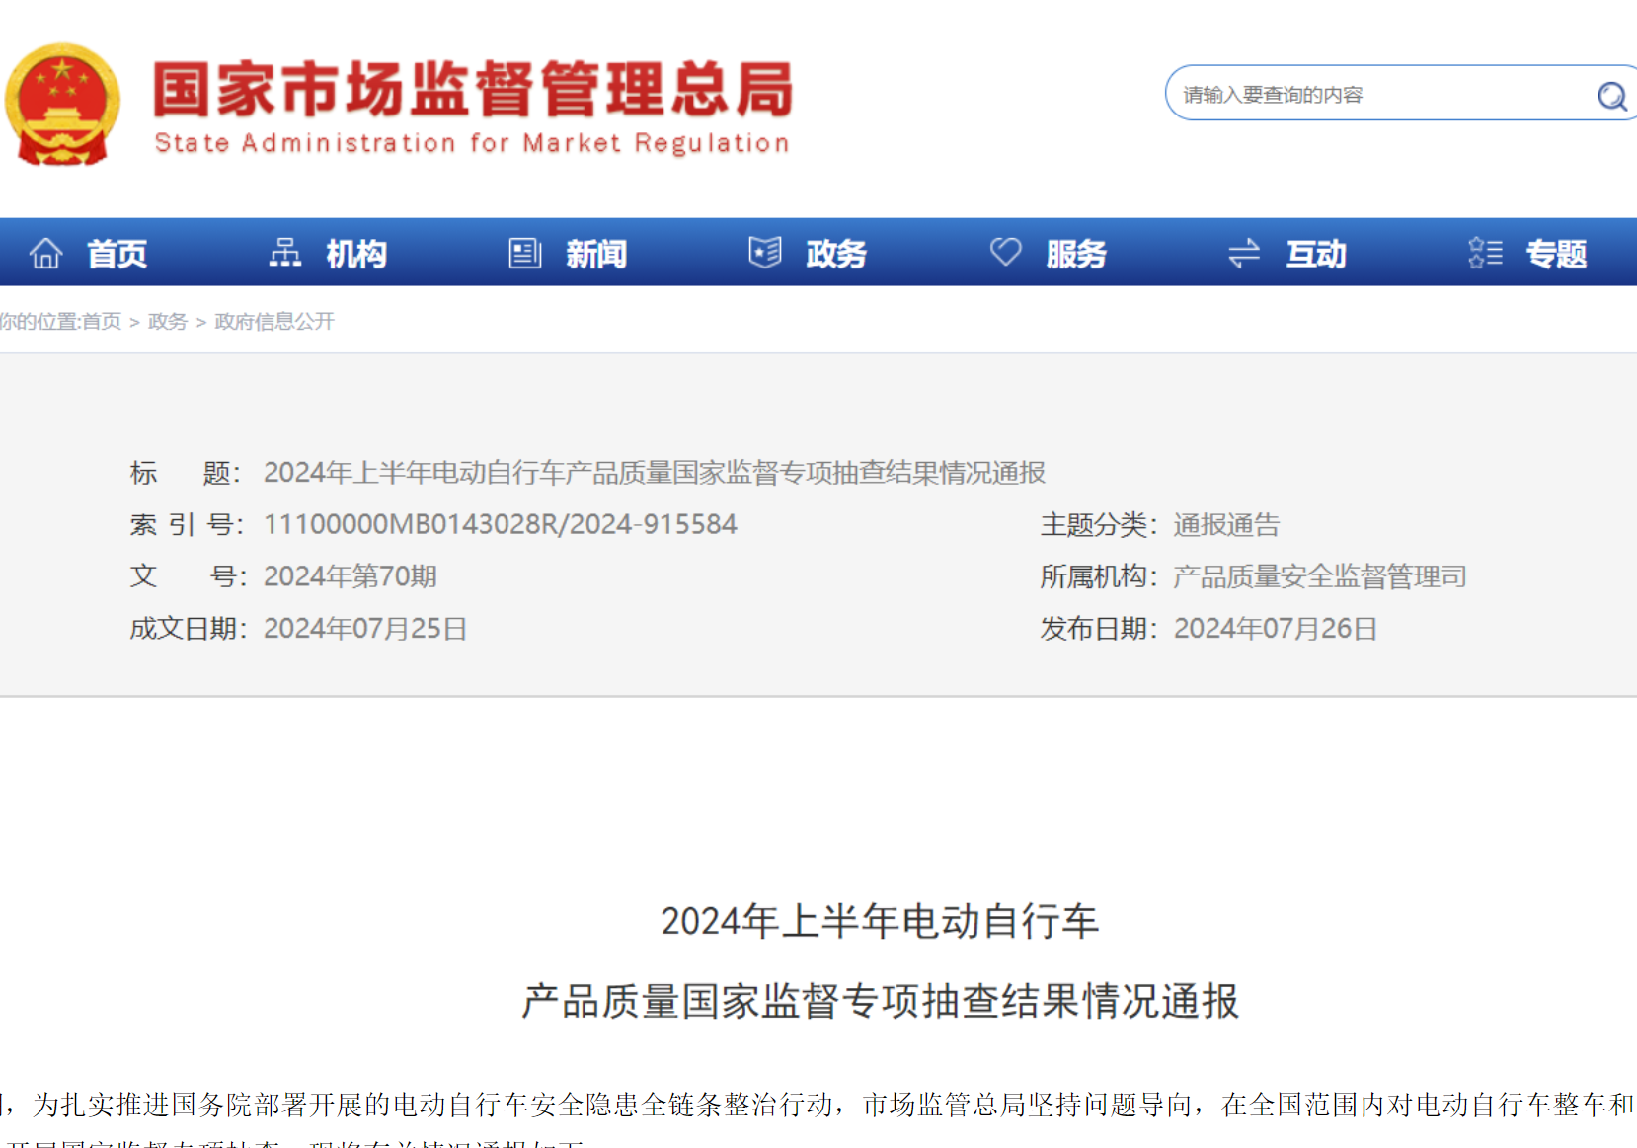Click the home house icon
Image resolution: width=1637 pixels, height=1148 pixels.
[45, 254]
